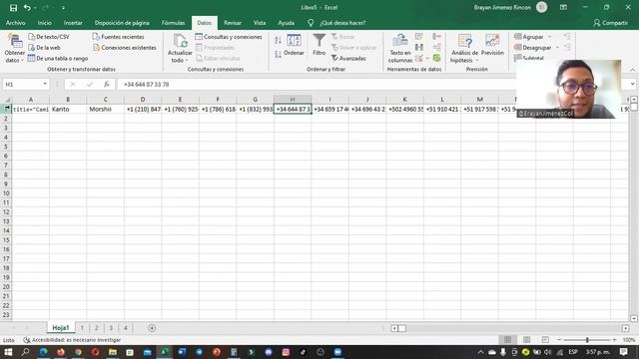639x359 pixels.
Task: Switch to sheet tab Hoja1
Action: (61, 328)
